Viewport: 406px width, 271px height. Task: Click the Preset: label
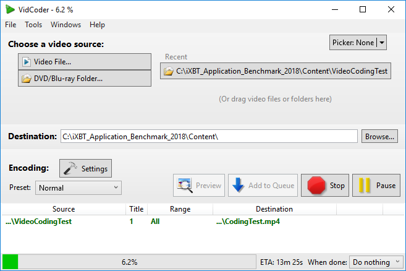(20, 187)
